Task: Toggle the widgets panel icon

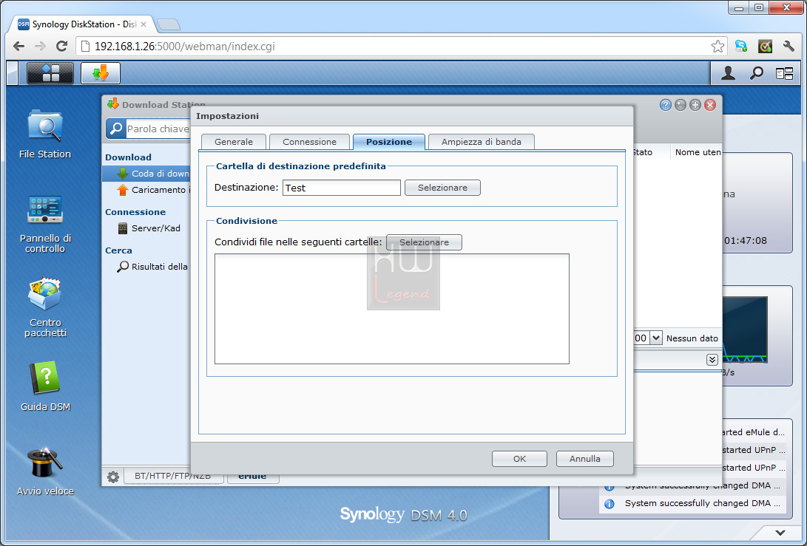Action: [784, 74]
